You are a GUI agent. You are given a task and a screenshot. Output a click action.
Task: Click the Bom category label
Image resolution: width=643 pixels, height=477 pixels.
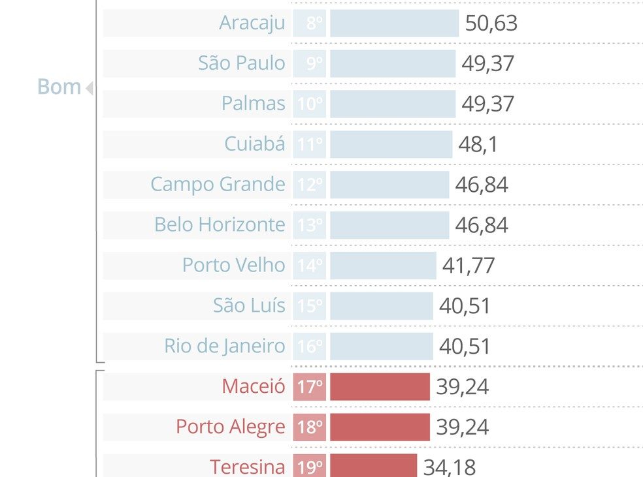(x=59, y=87)
